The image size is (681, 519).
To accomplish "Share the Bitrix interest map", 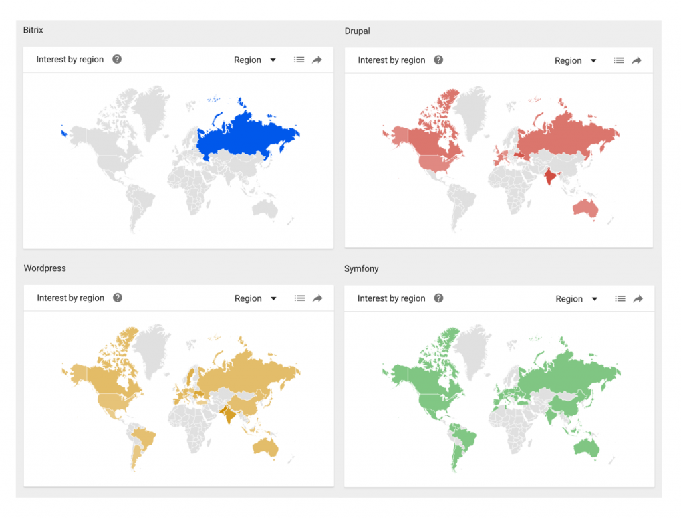I will [317, 60].
